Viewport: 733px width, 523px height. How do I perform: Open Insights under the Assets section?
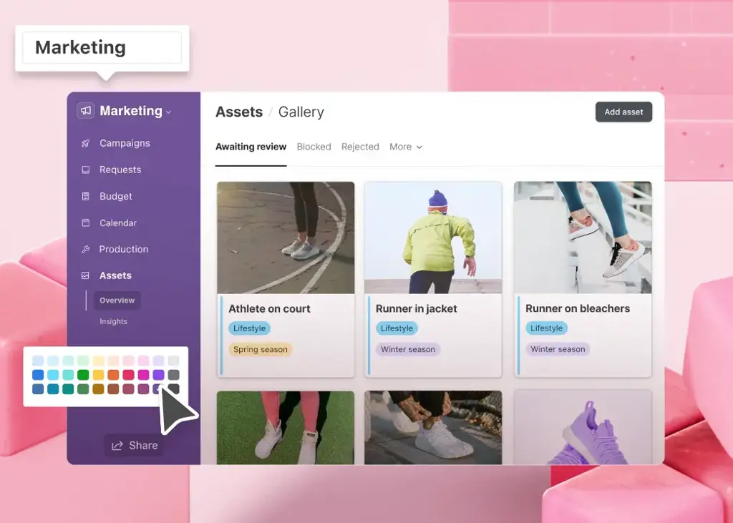pos(113,321)
